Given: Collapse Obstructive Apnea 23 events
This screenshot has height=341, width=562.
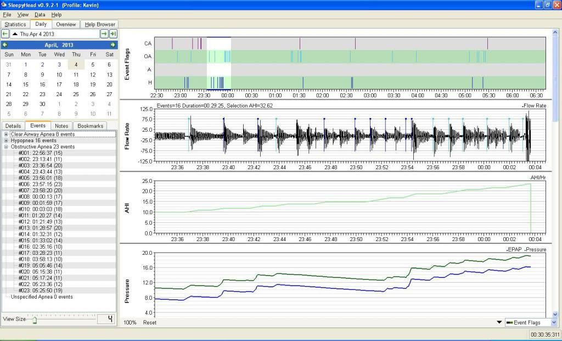Looking at the screenshot, I should pyautogui.click(x=6, y=147).
